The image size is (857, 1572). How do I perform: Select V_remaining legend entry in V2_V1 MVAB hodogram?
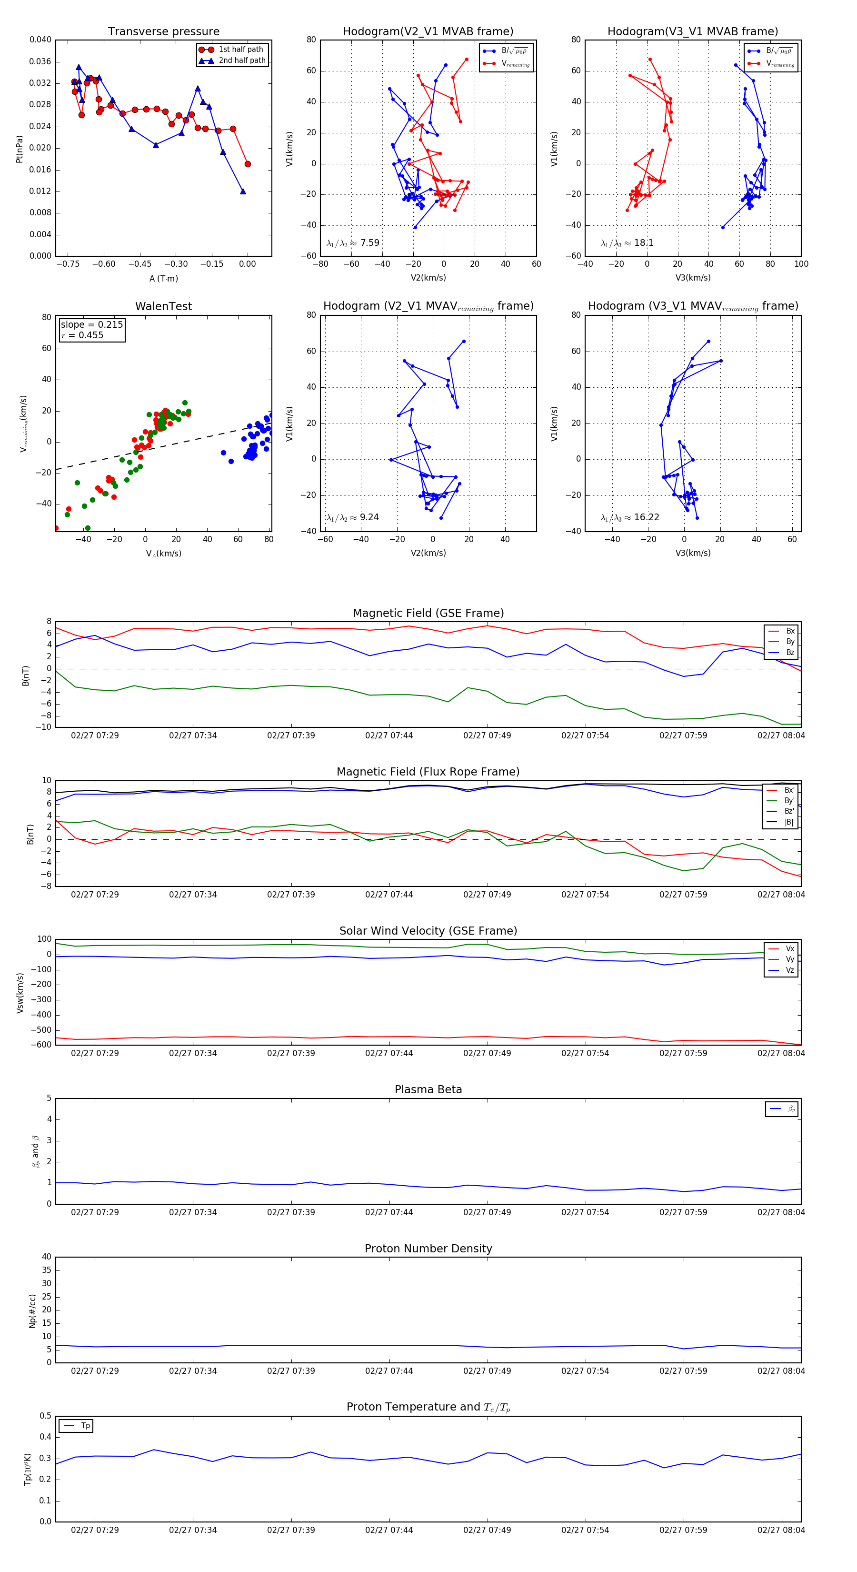(x=506, y=63)
